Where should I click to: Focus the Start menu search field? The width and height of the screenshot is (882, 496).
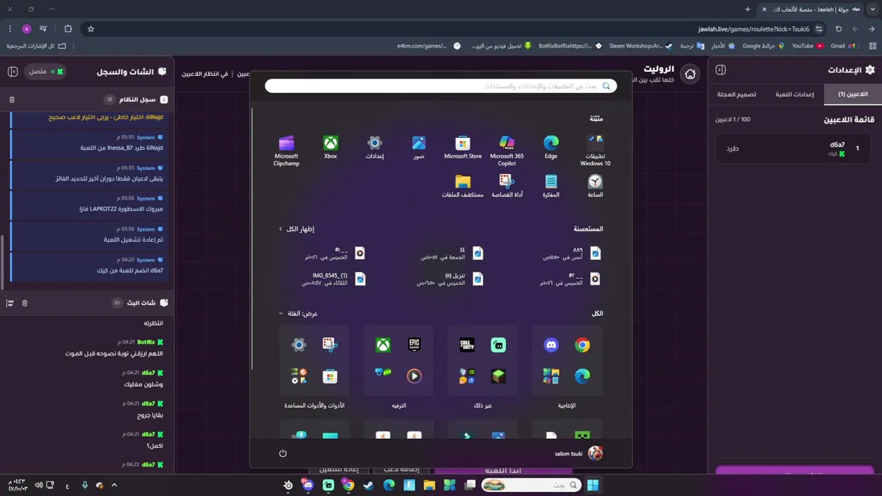(441, 86)
